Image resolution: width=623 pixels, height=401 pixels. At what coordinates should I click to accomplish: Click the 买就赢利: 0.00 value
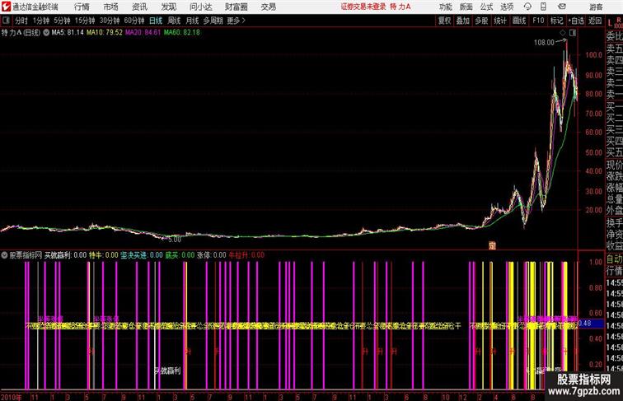(66, 255)
